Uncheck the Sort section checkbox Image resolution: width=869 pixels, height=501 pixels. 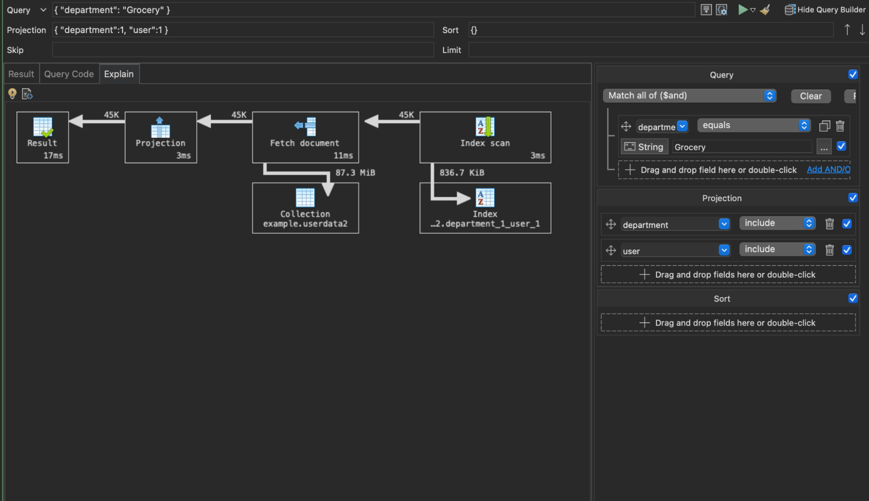coord(853,298)
